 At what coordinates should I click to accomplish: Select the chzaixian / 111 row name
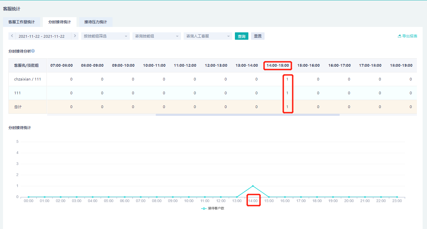pos(28,79)
